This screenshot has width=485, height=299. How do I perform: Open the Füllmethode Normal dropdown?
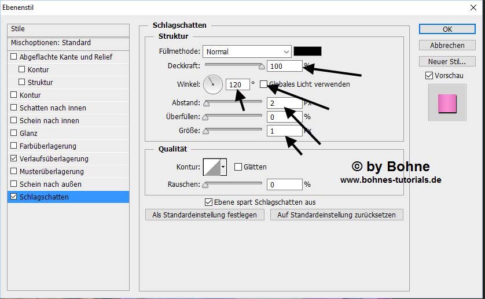coord(247,51)
